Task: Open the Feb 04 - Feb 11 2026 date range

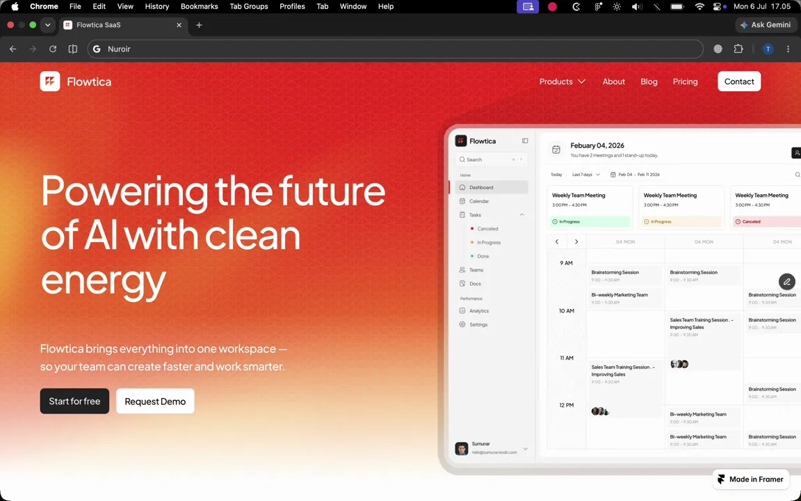Action: [635, 175]
